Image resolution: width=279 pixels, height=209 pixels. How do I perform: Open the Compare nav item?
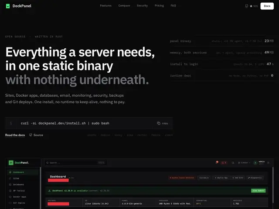[x=124, y=6]
